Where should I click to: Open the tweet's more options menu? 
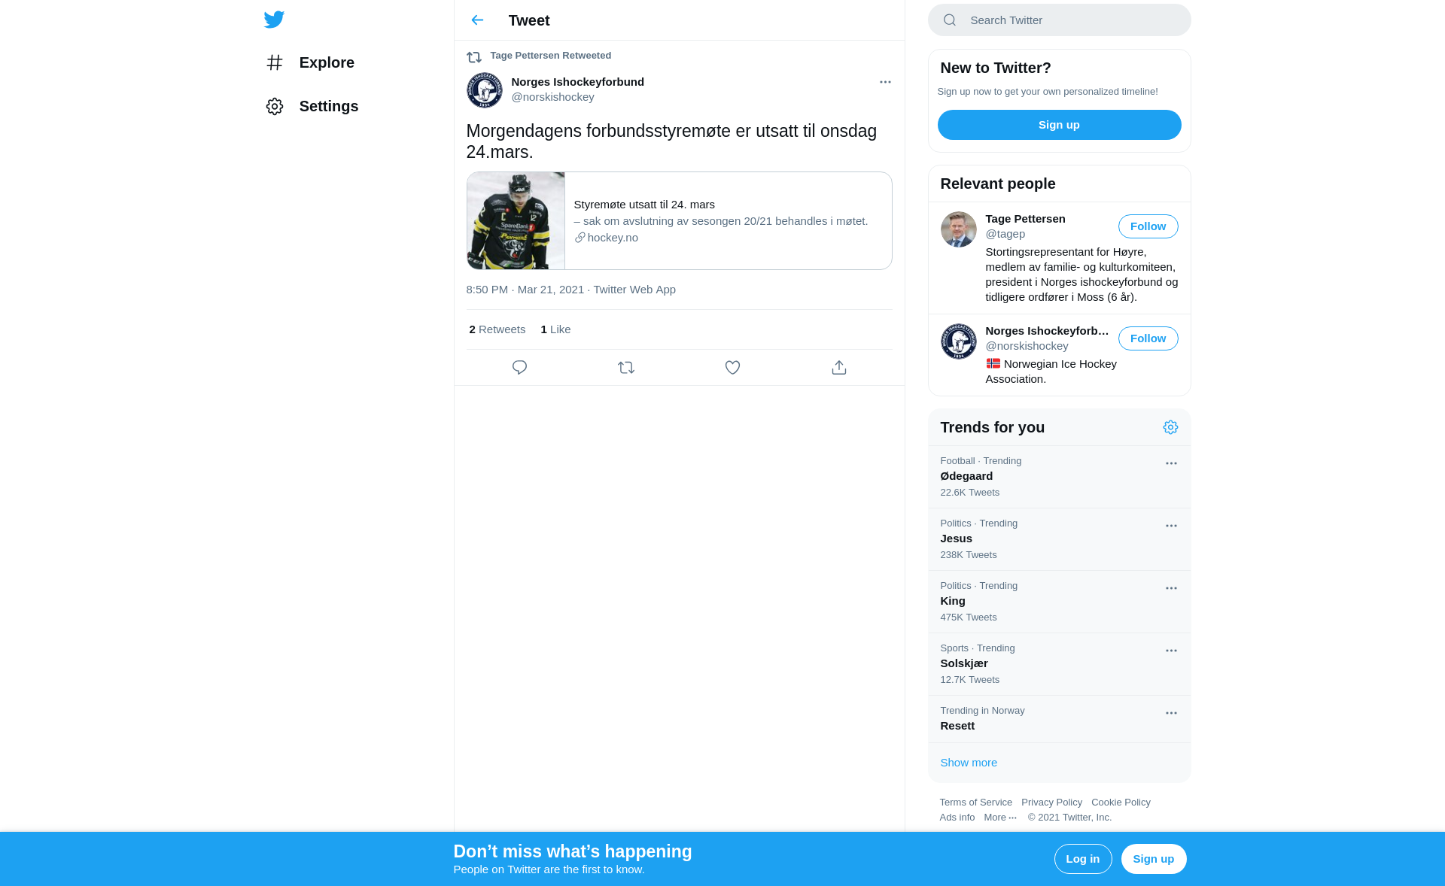[885, 82]
